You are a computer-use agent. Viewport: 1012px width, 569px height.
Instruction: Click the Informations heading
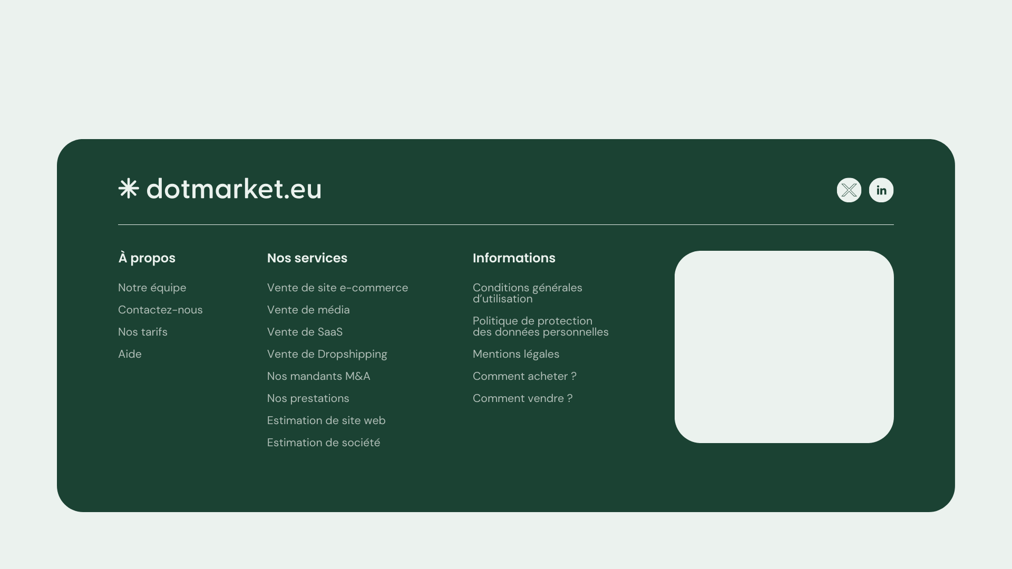point(514,258)
